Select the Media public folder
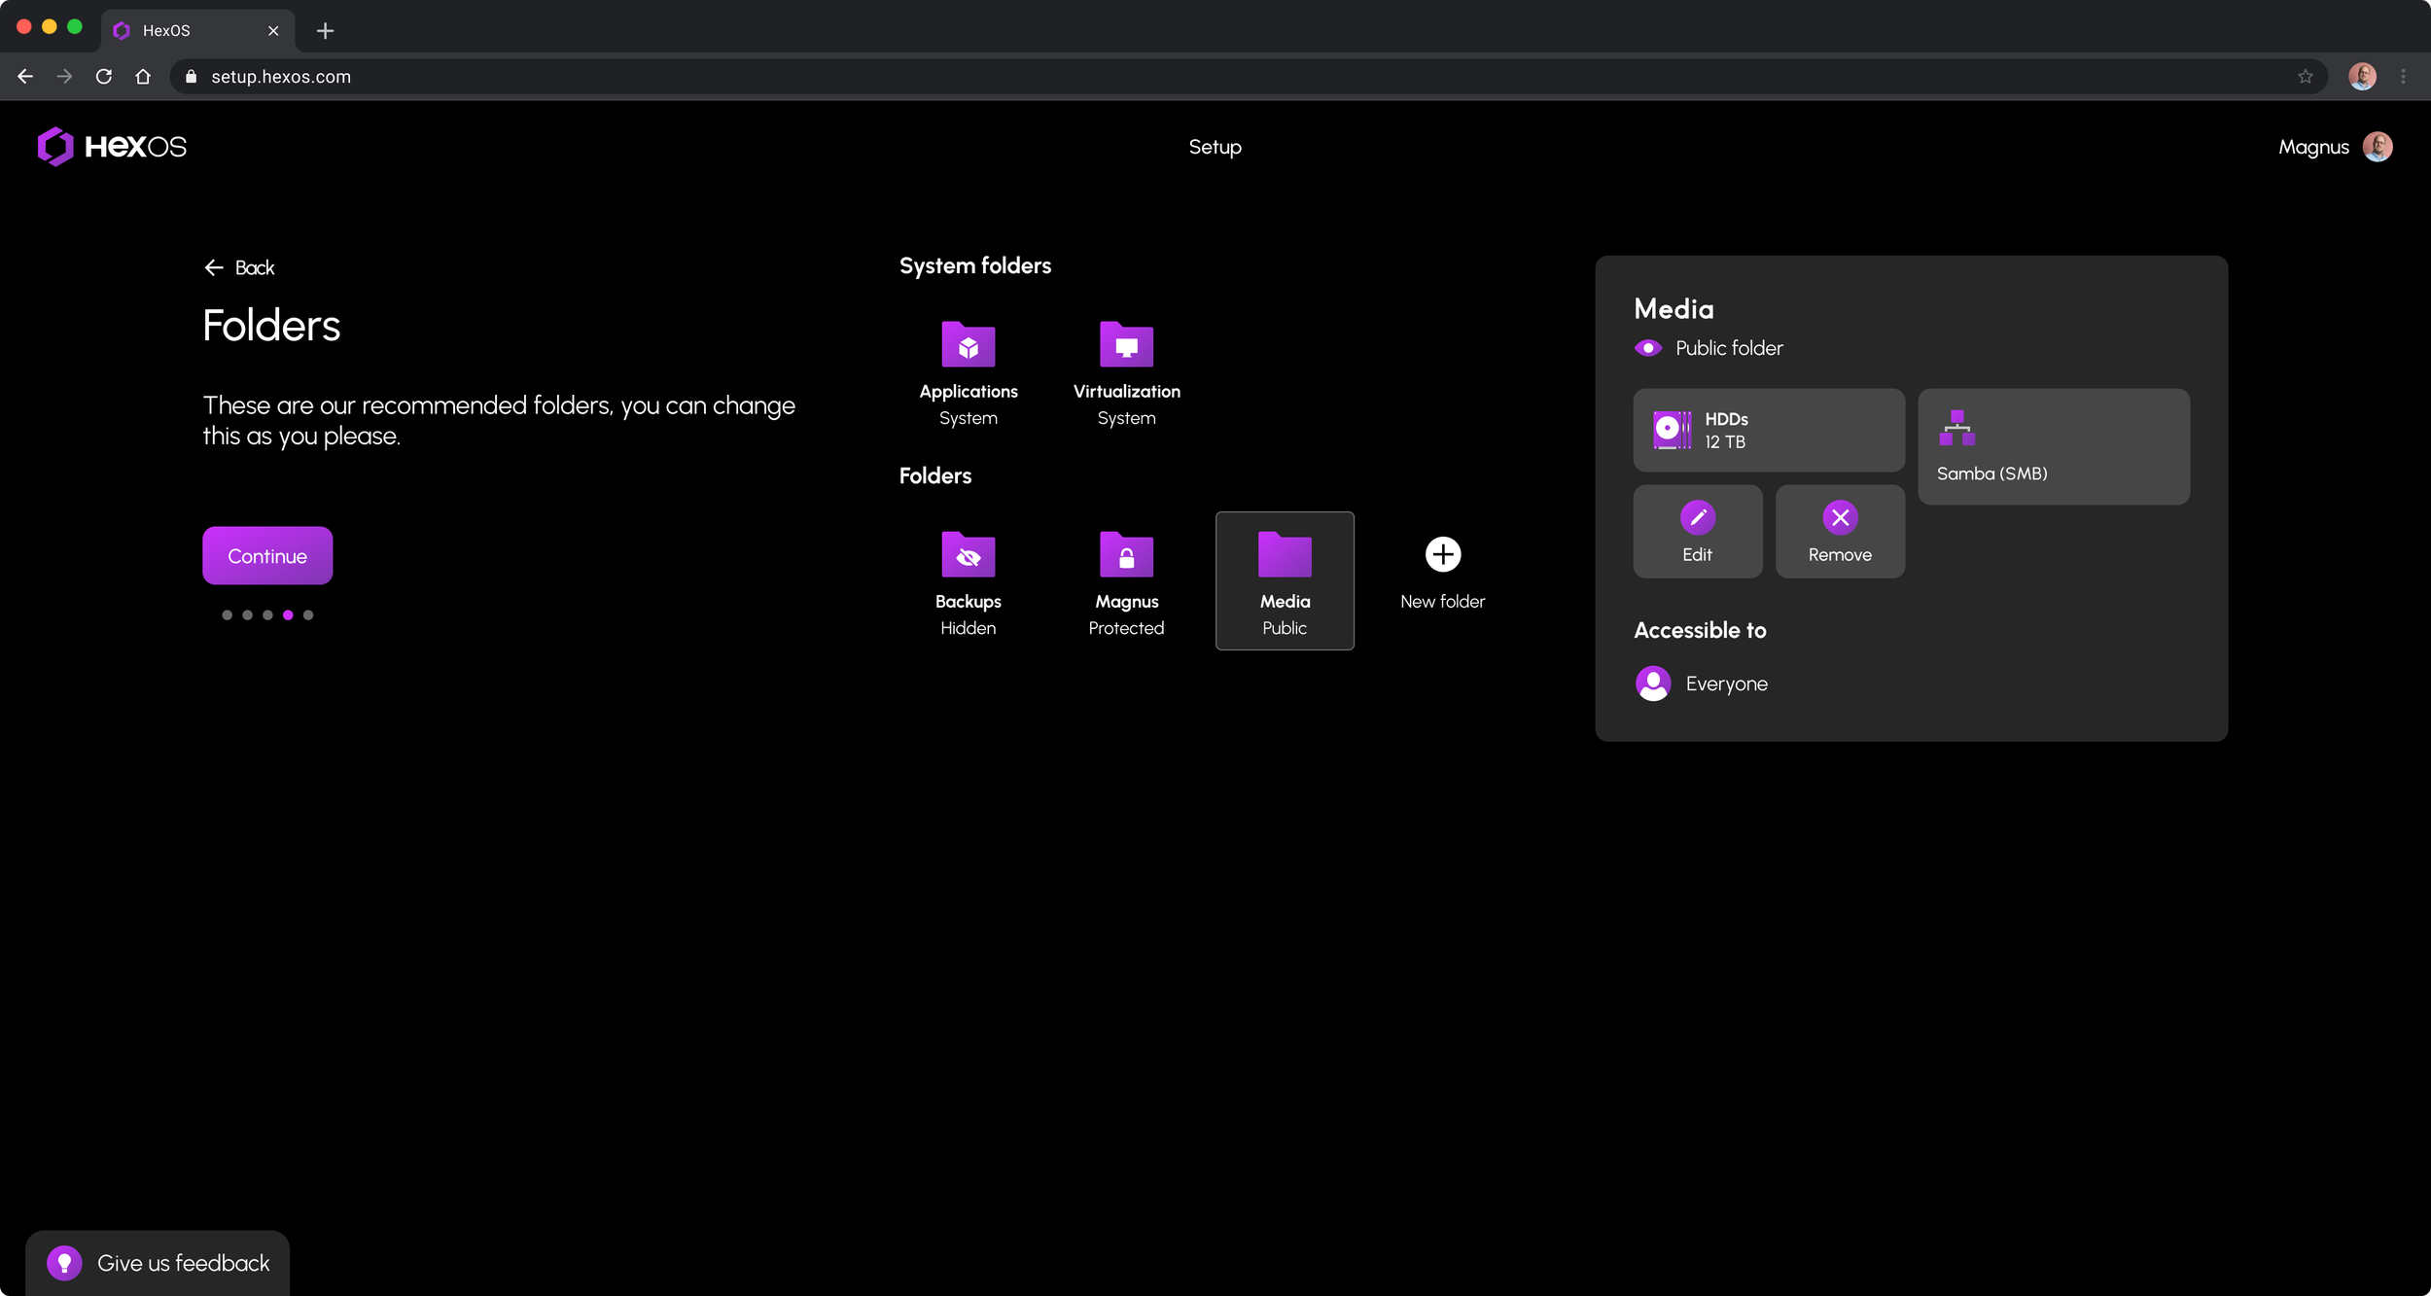The image size is (2431, 1296). click(1285, 580)
